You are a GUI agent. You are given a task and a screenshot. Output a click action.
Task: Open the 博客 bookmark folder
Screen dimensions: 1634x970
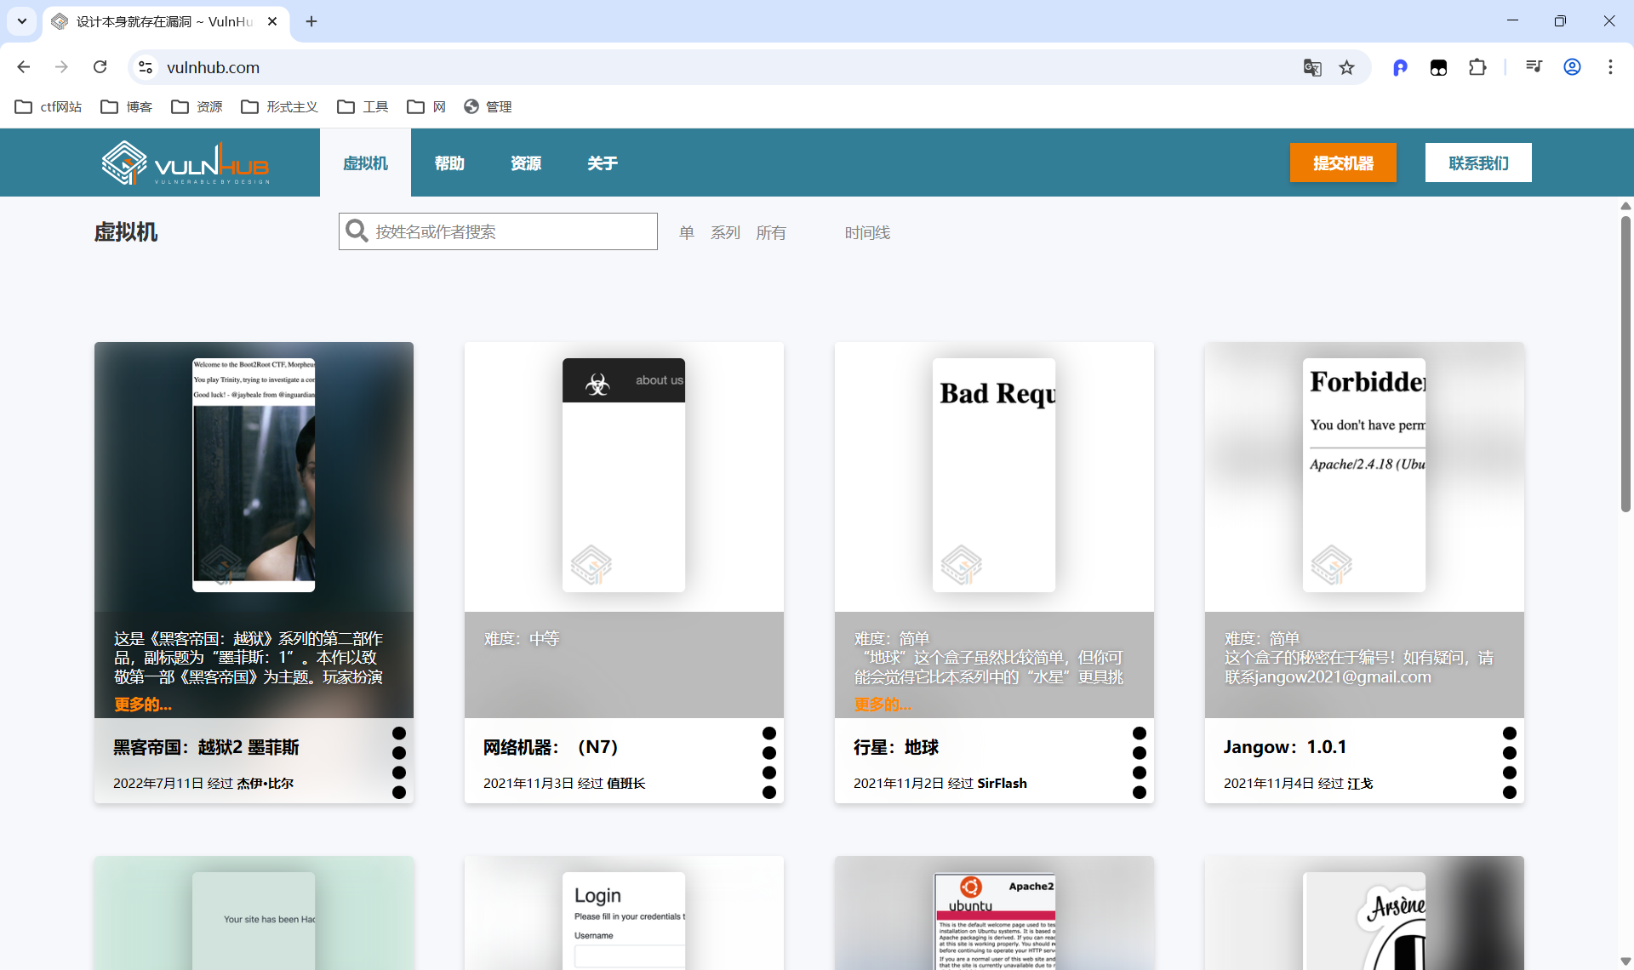point(126,106)
